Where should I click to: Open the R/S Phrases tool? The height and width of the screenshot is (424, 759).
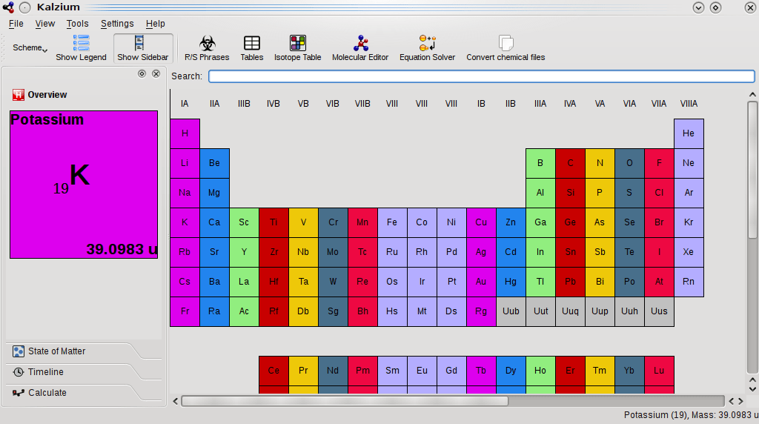(x=207, y=48)
